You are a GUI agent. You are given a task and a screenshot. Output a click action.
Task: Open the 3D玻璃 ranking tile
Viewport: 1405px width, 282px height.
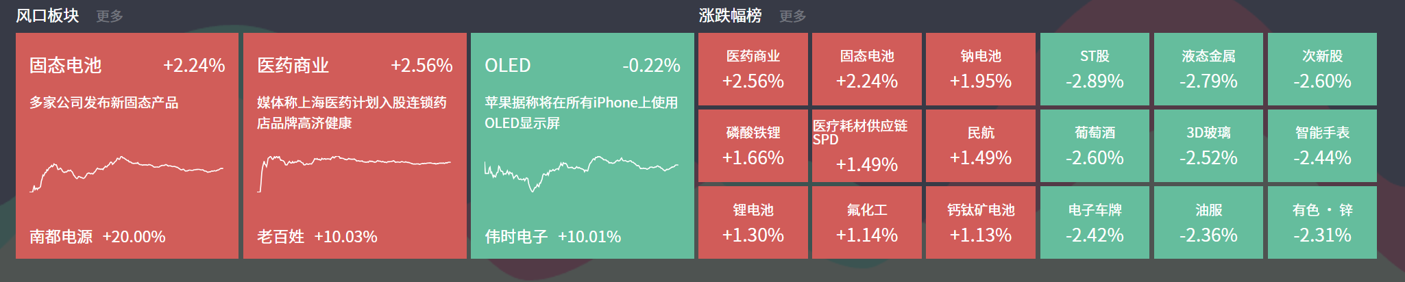tap(1208, 146)
